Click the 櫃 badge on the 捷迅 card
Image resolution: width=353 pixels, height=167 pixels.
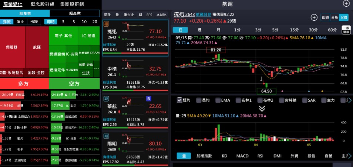(x=106, y=24)
